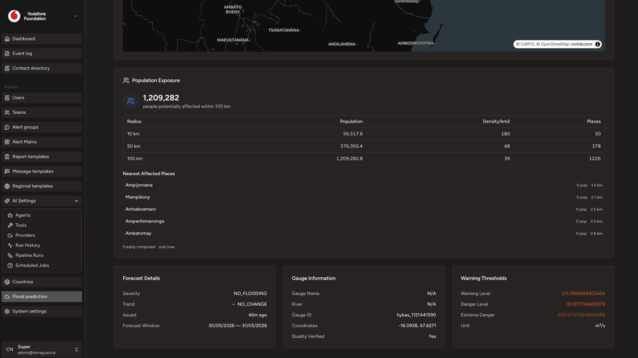Click the Tsaratanana label on map
This screenshot has width=638, height=358.
(284, 30)
